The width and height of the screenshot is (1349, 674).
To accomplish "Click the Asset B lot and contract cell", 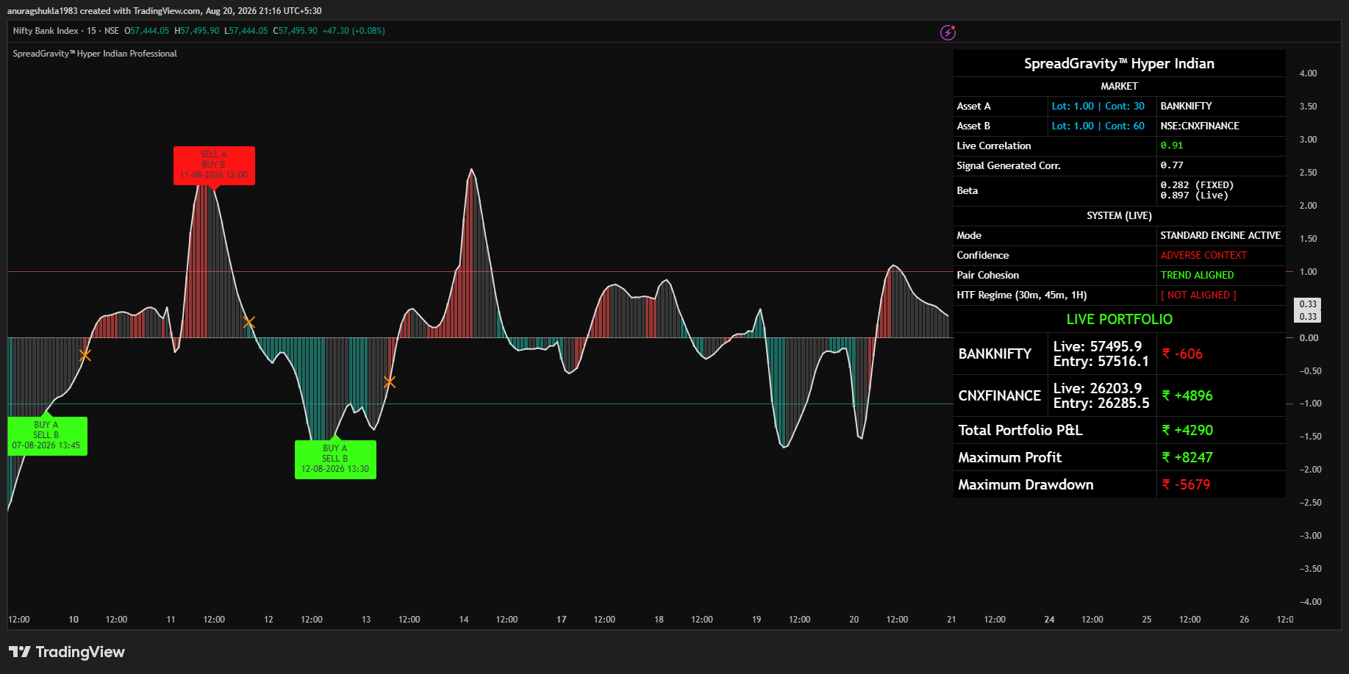I will (1101, 126).
